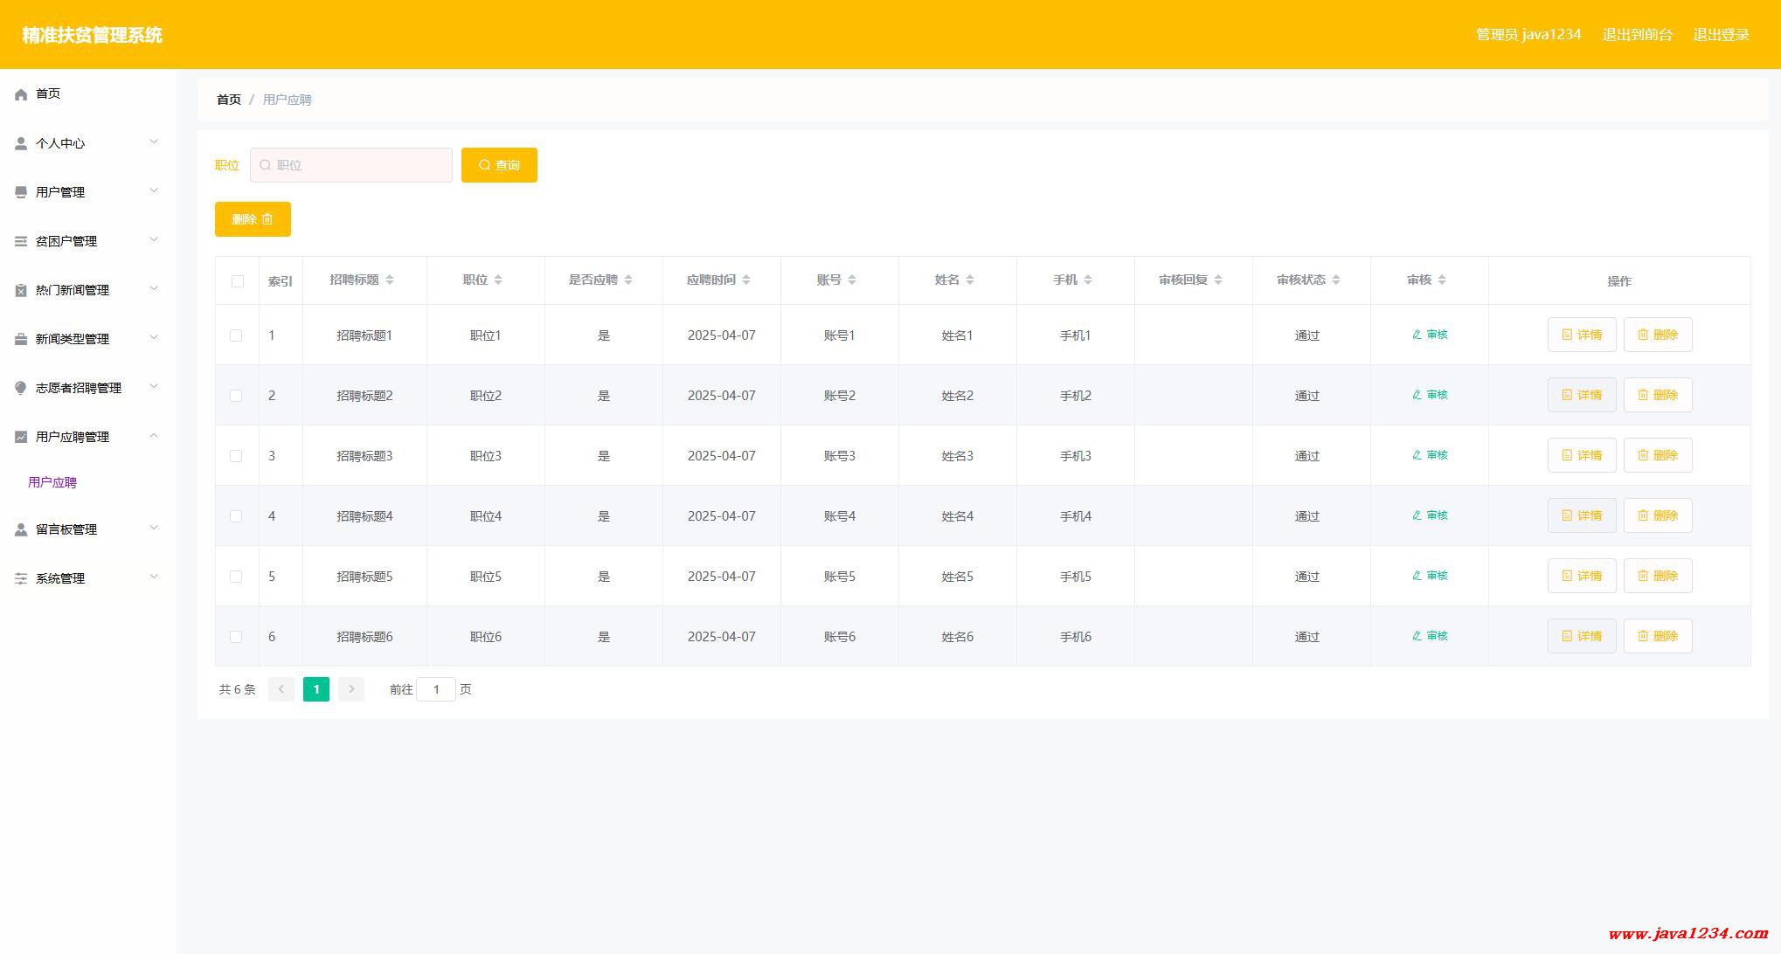Select the checkbox for row 5
Screen dimensions: 1781x954
coord(236,577)
